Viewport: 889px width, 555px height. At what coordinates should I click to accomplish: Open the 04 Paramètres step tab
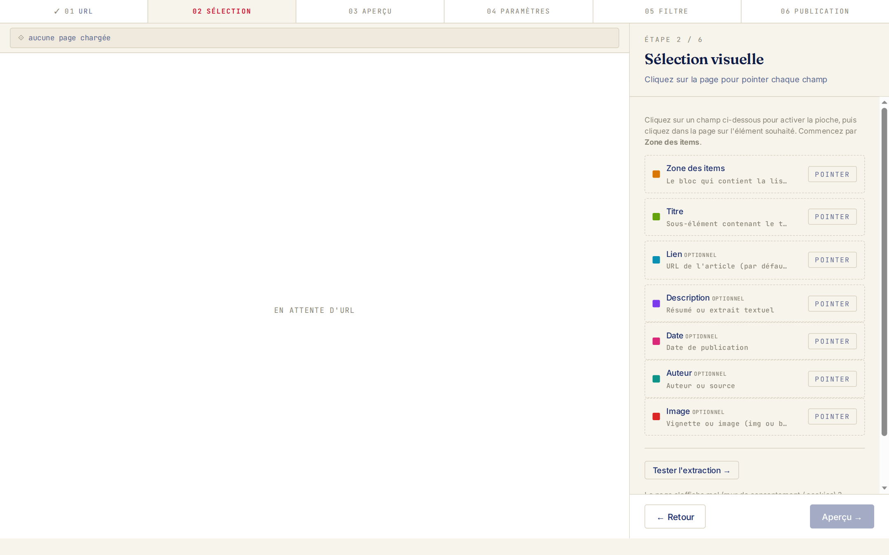click(519, 11)
